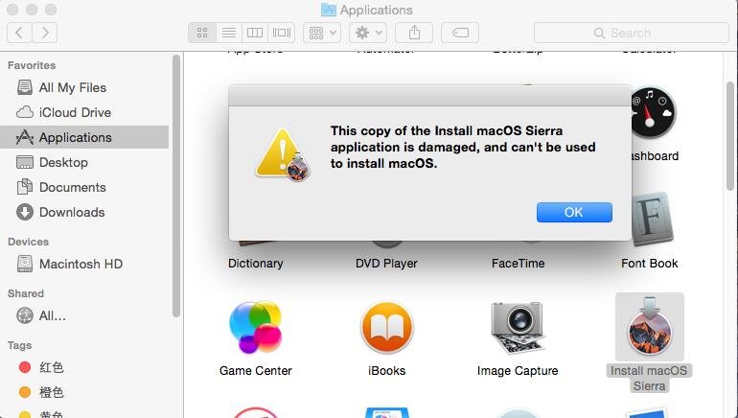
Task: Click the main file area scrollbar
Action: pyautogui.click(x=730, y=136)
